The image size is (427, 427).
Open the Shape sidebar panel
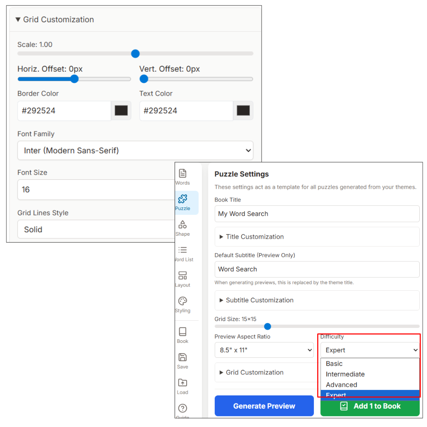(182, 228)
